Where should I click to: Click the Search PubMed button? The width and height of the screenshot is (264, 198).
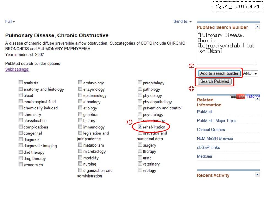(x=215, y=81)
